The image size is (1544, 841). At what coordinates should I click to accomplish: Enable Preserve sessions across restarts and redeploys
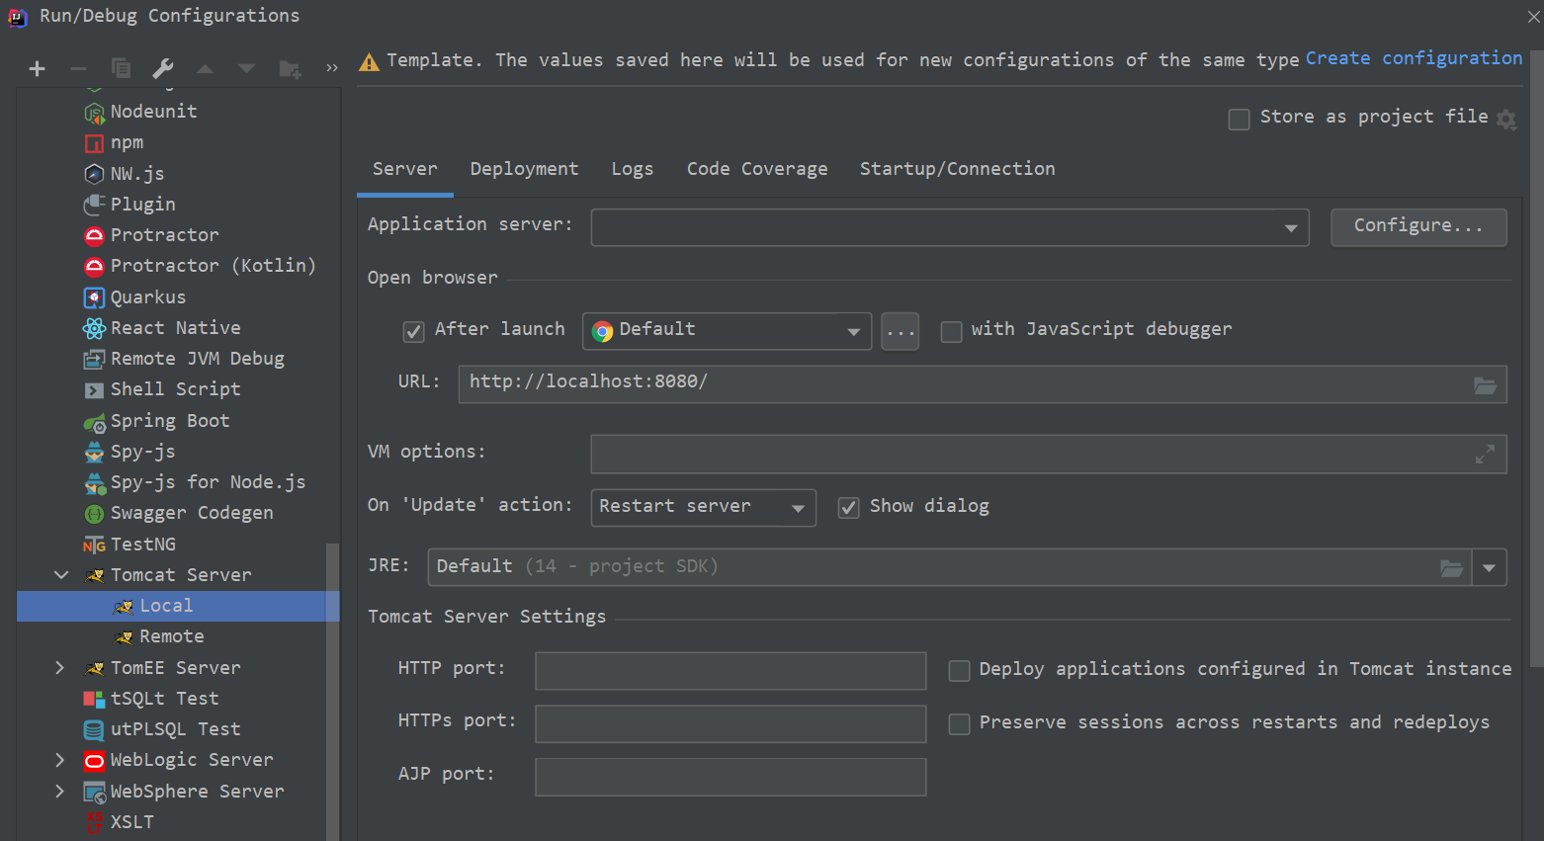coord(959,725)
